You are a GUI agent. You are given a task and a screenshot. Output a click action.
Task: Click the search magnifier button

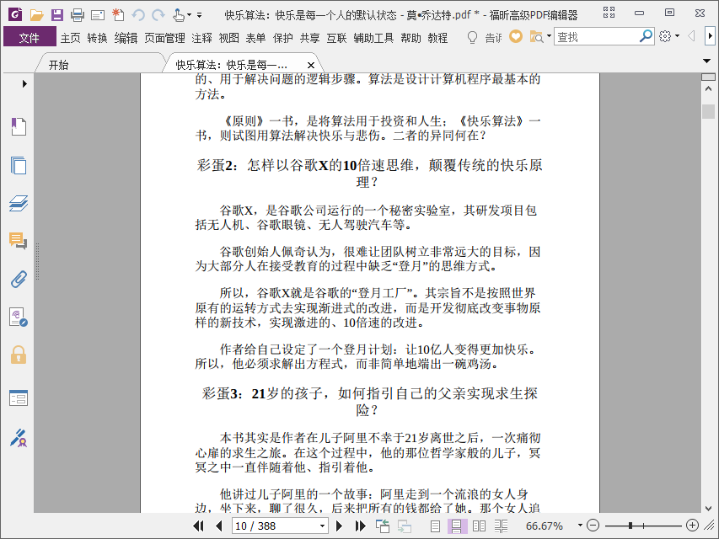click(x=646, y=36)
